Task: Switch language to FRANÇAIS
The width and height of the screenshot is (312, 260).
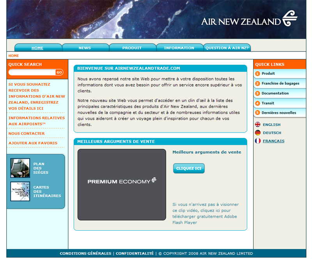Action: tap(274, 141)
